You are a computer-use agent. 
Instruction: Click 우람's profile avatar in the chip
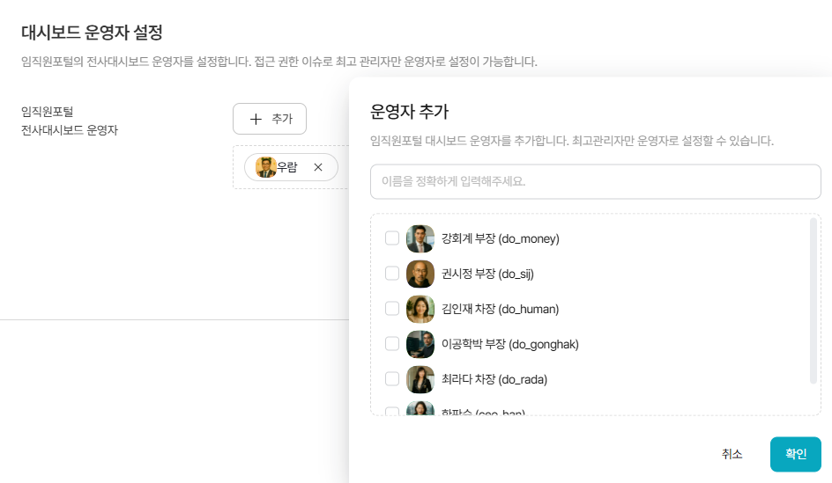coord(265,167)
